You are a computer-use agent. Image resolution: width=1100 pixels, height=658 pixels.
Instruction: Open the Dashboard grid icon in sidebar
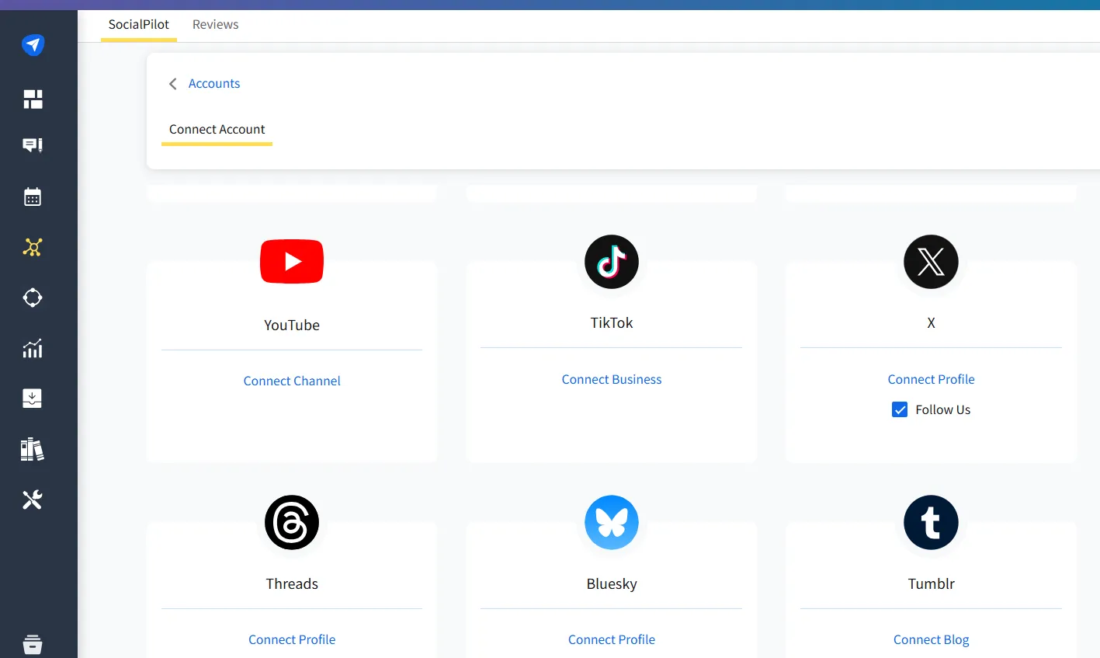(x=33, y=99)
